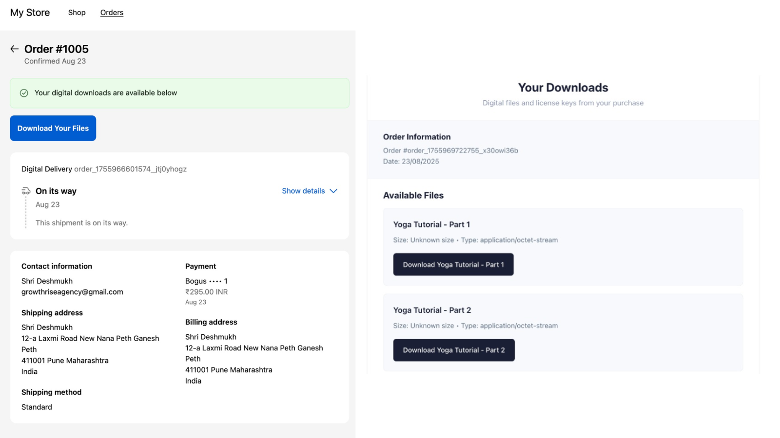Click the Billing address heading
This screenshot has width=780, height=438.
(x=211, y=322)
